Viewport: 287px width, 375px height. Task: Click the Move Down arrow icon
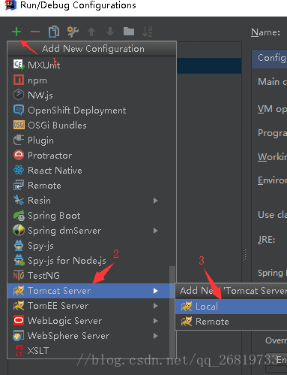[110, 32]
